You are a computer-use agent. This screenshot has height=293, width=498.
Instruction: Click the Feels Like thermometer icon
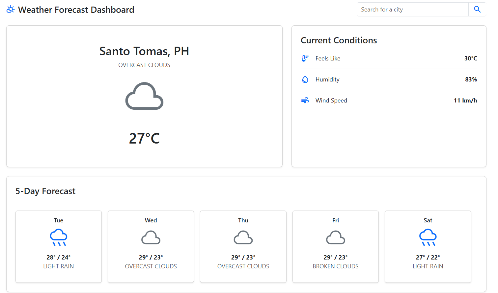(x=305, y=58)
